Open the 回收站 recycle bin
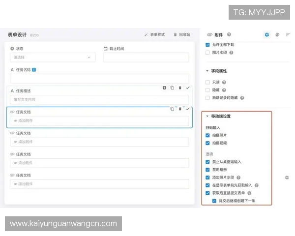295x236 pixels. 182,34
